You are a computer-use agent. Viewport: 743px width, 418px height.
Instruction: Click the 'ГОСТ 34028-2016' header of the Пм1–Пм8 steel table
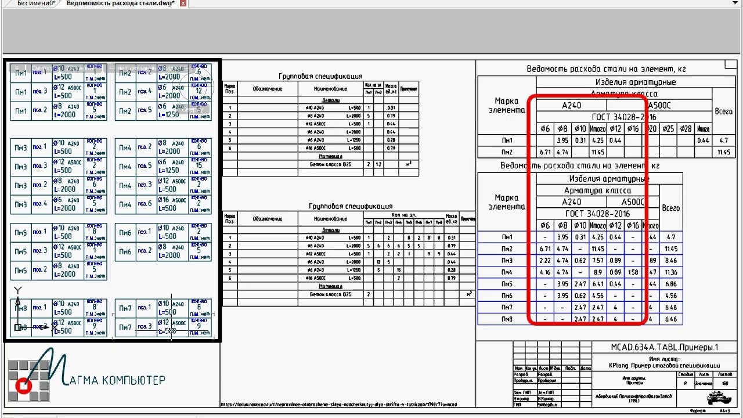(x=597, y=214)
